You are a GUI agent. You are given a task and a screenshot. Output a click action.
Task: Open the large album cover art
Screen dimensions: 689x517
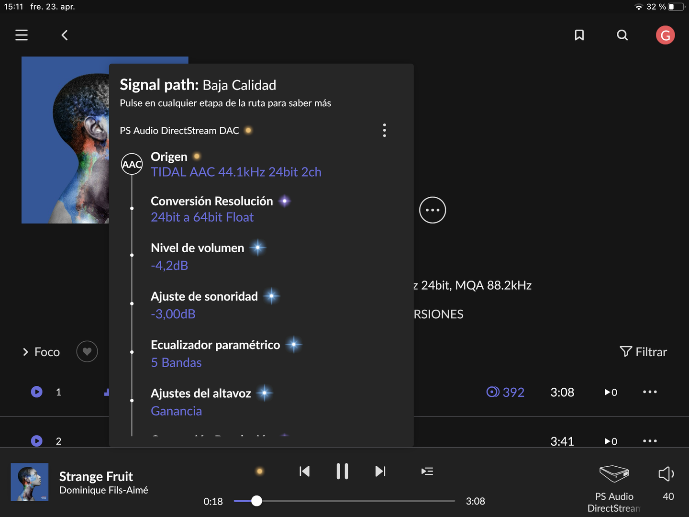[x=65, y=140]
